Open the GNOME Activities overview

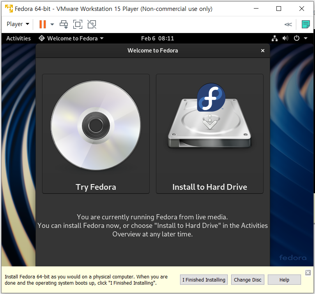coord(18,38)
